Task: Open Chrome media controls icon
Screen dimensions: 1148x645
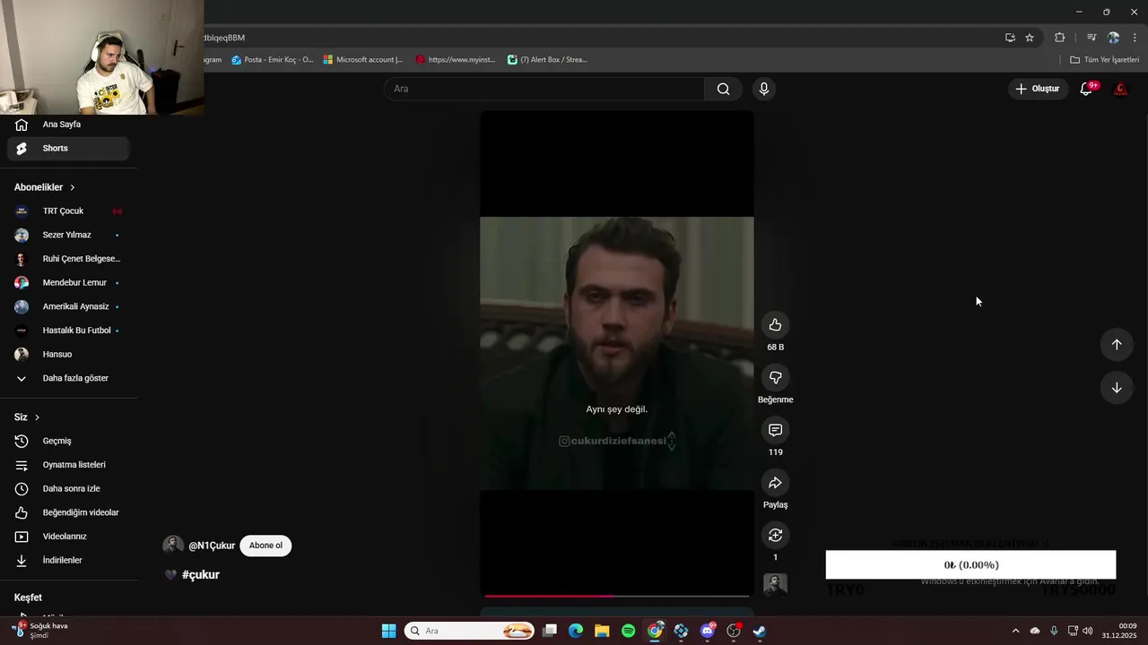Action: point(1091,38)
